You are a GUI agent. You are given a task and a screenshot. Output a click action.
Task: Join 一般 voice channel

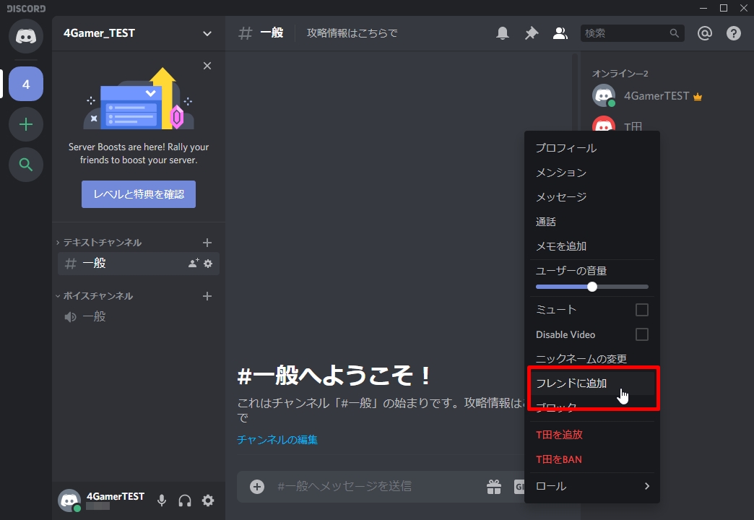click(x=139, y=316)
